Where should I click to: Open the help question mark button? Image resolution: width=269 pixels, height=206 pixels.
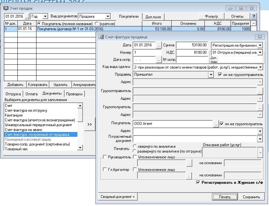click(254, 16)
